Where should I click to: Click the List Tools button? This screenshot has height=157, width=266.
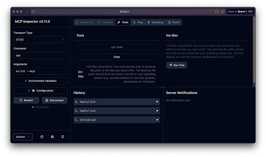tap(117, 47)
